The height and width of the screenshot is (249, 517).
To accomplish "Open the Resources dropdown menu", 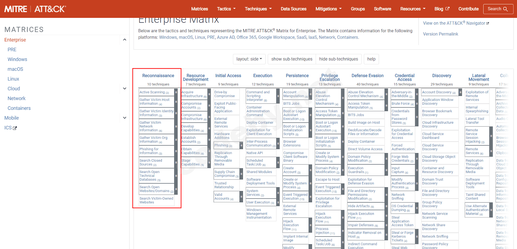I will (x=413, y=9).
